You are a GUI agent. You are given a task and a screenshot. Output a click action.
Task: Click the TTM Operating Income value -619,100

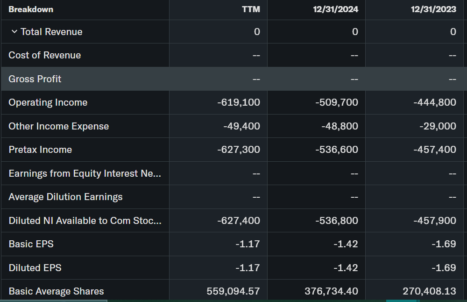(239, 102)
